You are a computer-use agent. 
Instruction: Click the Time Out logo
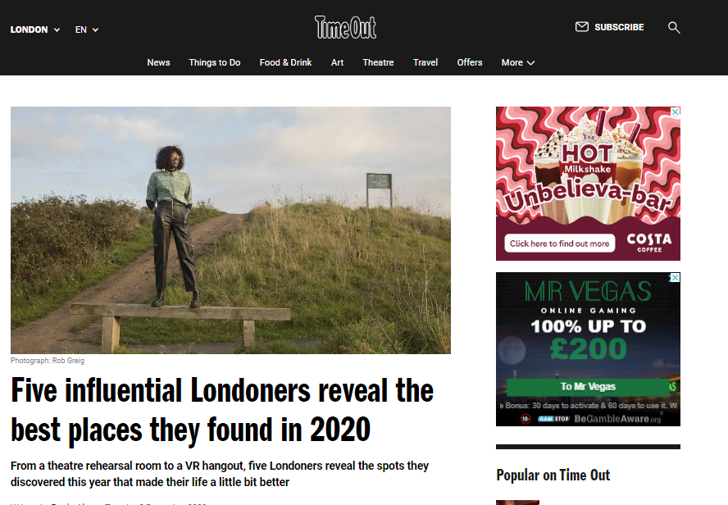coord(345,27)
